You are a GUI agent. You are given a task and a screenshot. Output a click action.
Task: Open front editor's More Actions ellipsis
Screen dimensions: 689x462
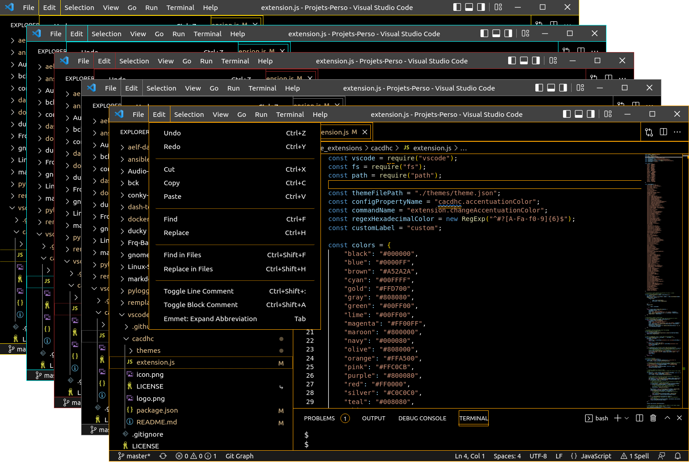[x=677, y=132]
